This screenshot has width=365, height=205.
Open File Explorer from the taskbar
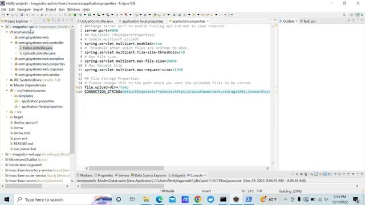pos(146,199)
